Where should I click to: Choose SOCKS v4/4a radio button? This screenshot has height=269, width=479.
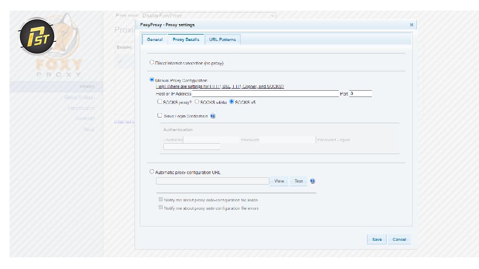[197, 102]
